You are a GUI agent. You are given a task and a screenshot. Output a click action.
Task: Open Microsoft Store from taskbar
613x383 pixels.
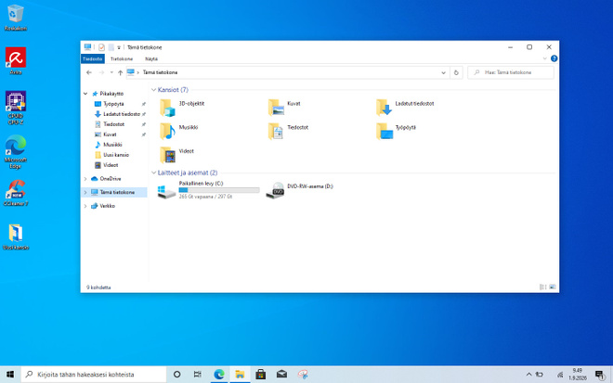(x=261, y=375)
